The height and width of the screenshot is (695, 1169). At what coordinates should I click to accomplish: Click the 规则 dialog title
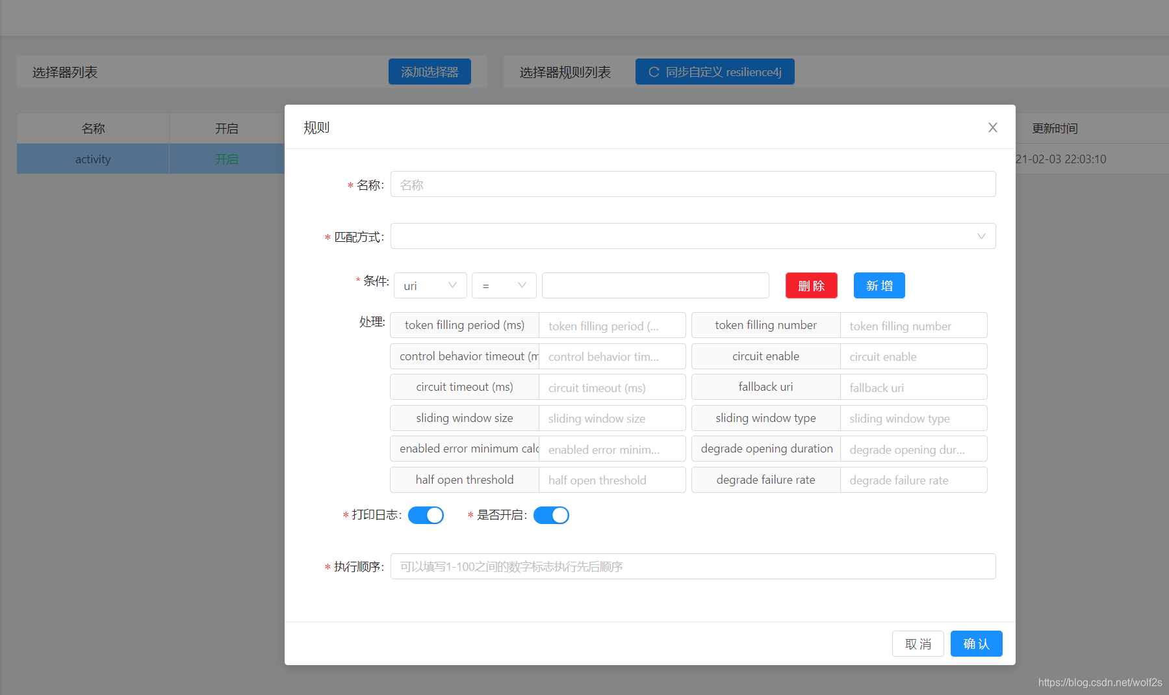click(x=316, y=127)
